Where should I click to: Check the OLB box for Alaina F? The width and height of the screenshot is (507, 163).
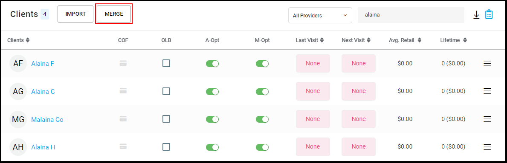166,64
